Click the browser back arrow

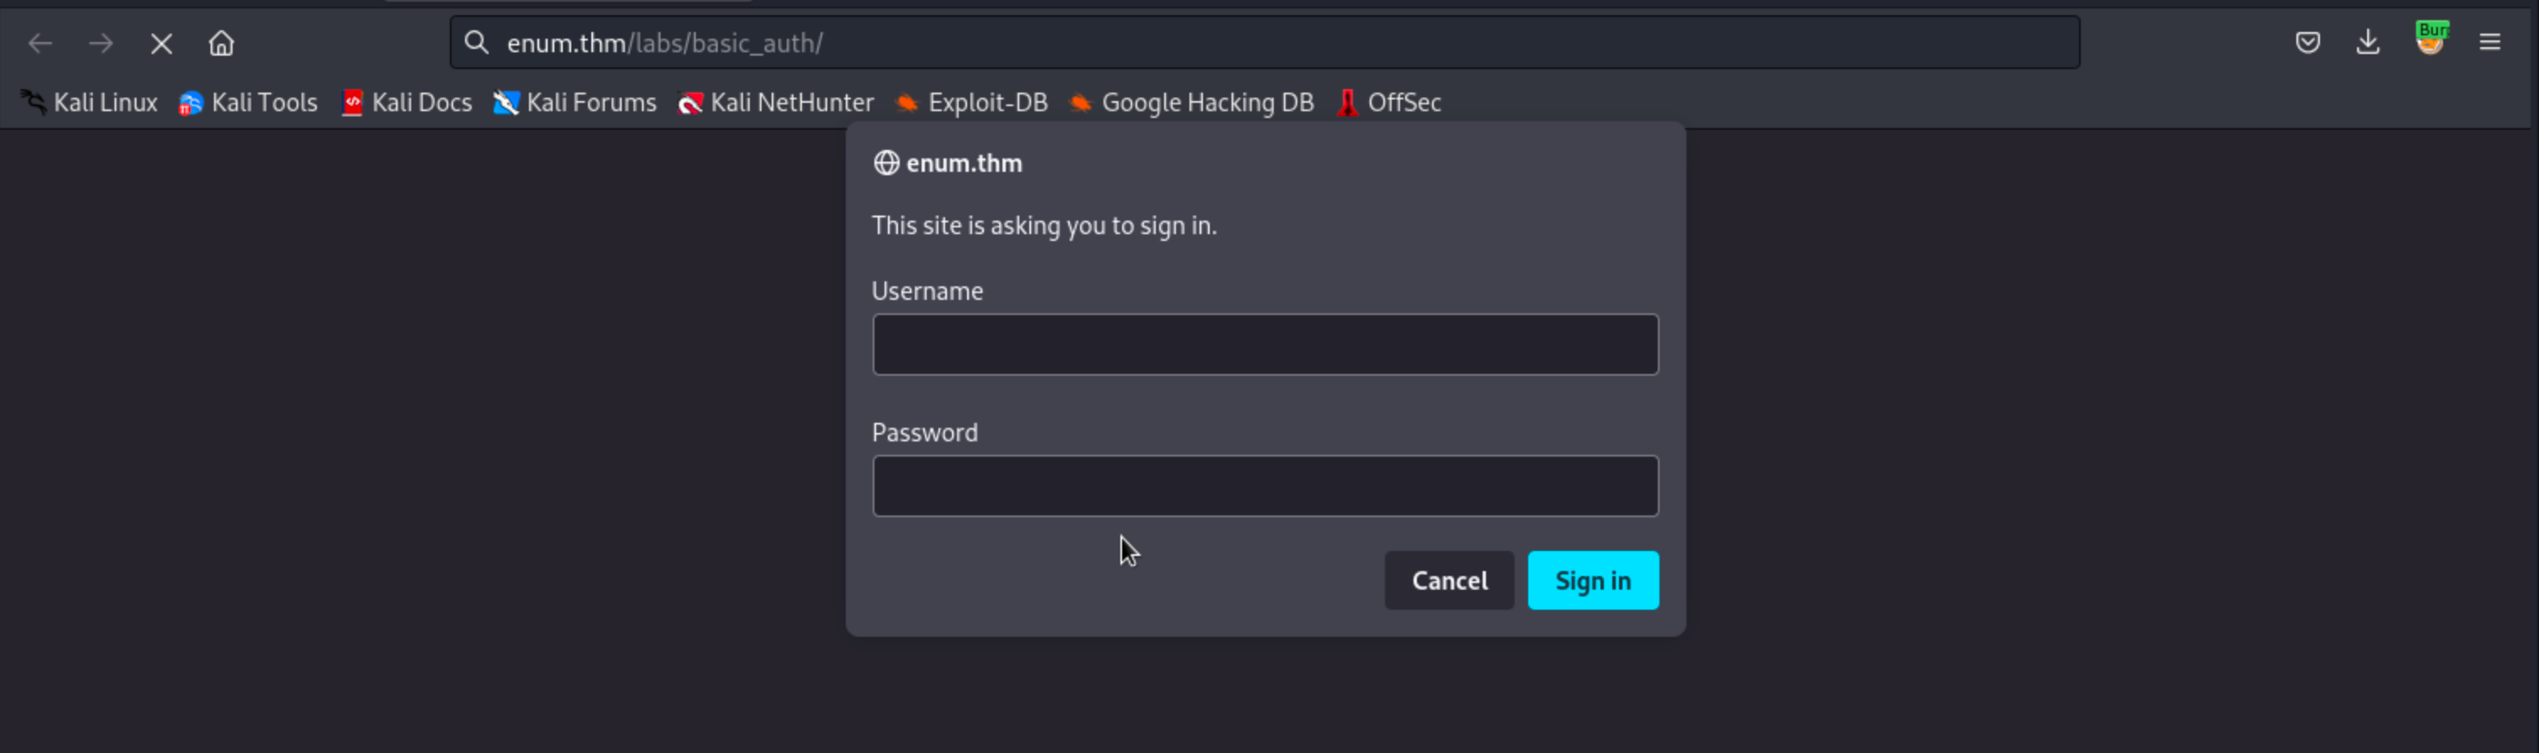[40, 43]
